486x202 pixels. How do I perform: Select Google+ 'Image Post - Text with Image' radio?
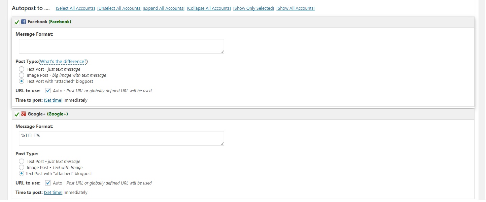coord(22,167)
